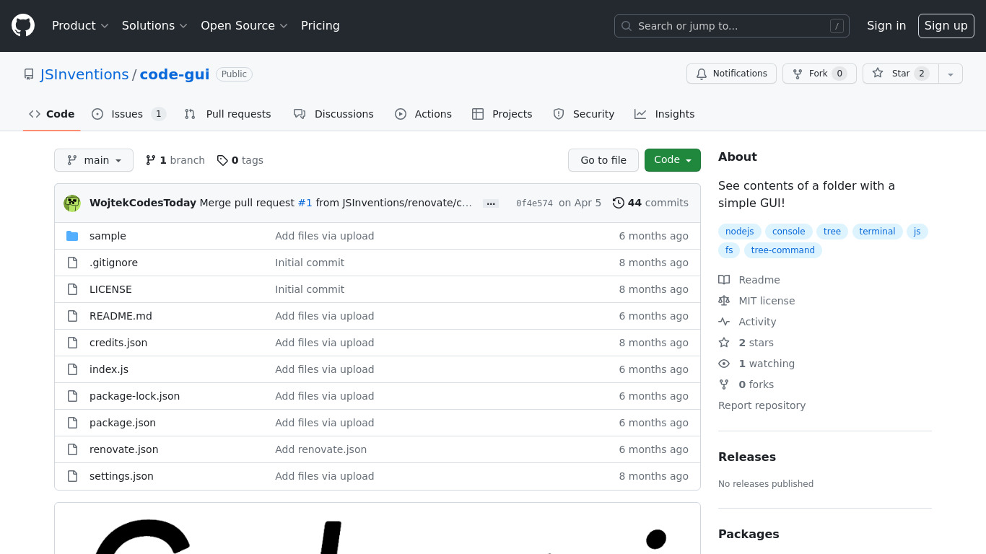The width and height of the screenshot is (986, 554).
Task: Click WojtekCodesToday's avatar image
Action: tap(72, 203)
